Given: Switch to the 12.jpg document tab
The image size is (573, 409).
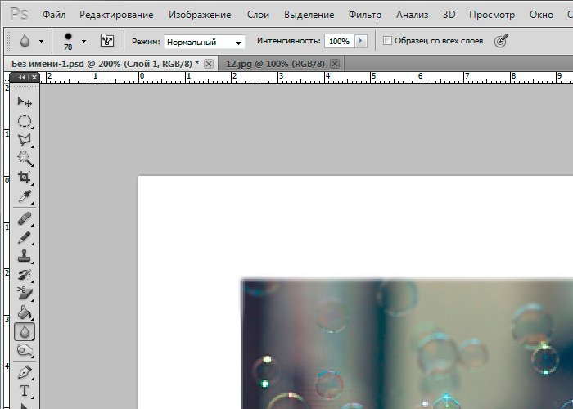Looking at the screenshot, I should (273, 64).
